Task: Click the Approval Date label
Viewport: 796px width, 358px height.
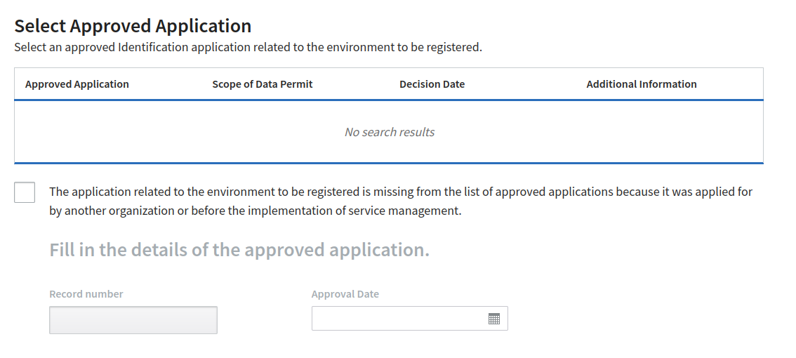Action: pos(345,294)
